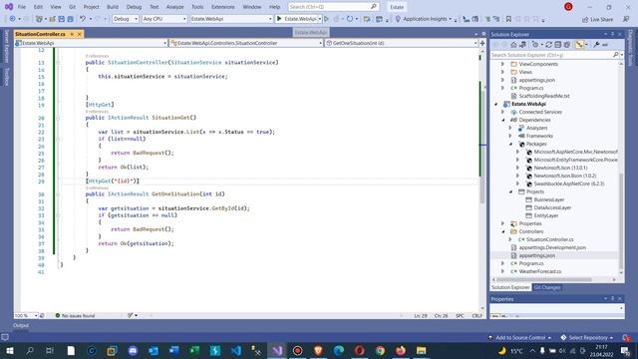Click the Properties wrench icon in Solution Explorer
638x359 pixels.
click(x=596, y=45)
